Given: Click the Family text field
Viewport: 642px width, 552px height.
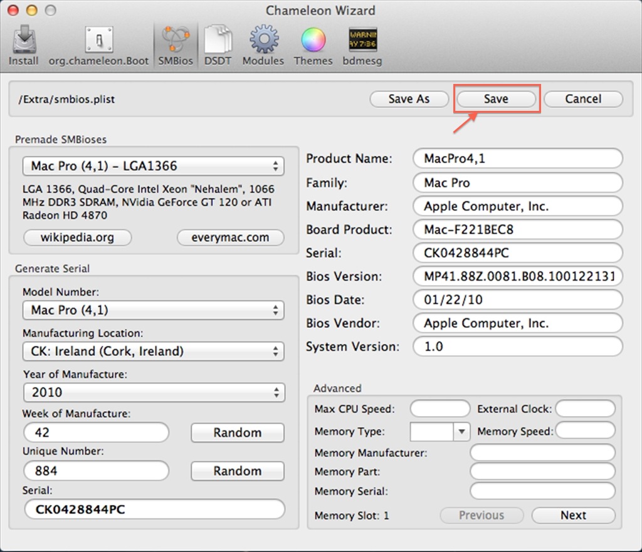Looking at the screenshot, I should click(x=518, y=182).
